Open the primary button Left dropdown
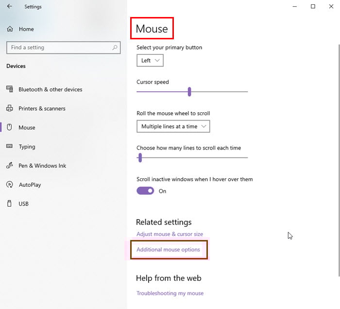 pos(150,60)
